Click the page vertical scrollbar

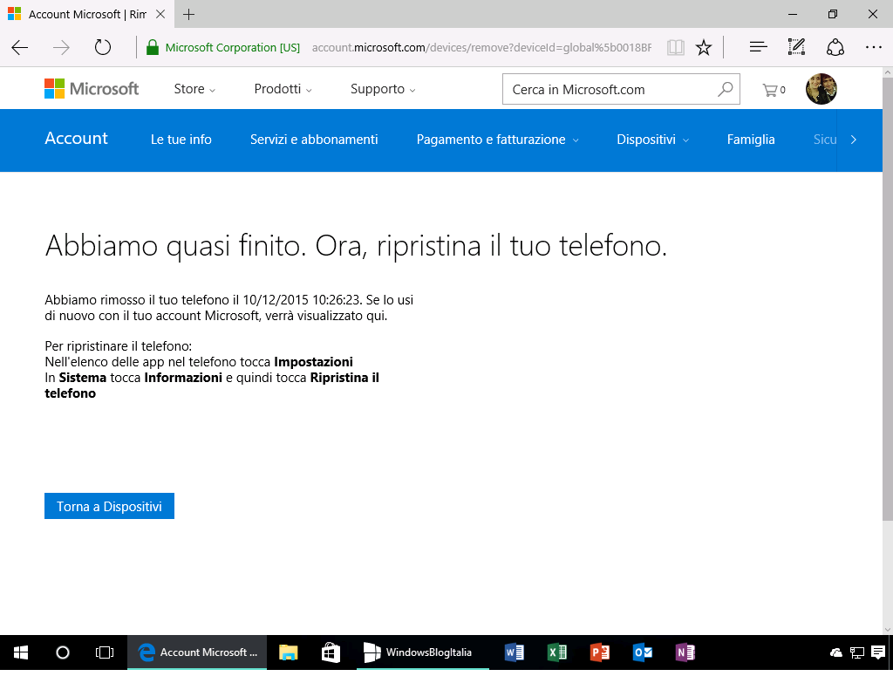pyautogui.click(x=887, y=299)
